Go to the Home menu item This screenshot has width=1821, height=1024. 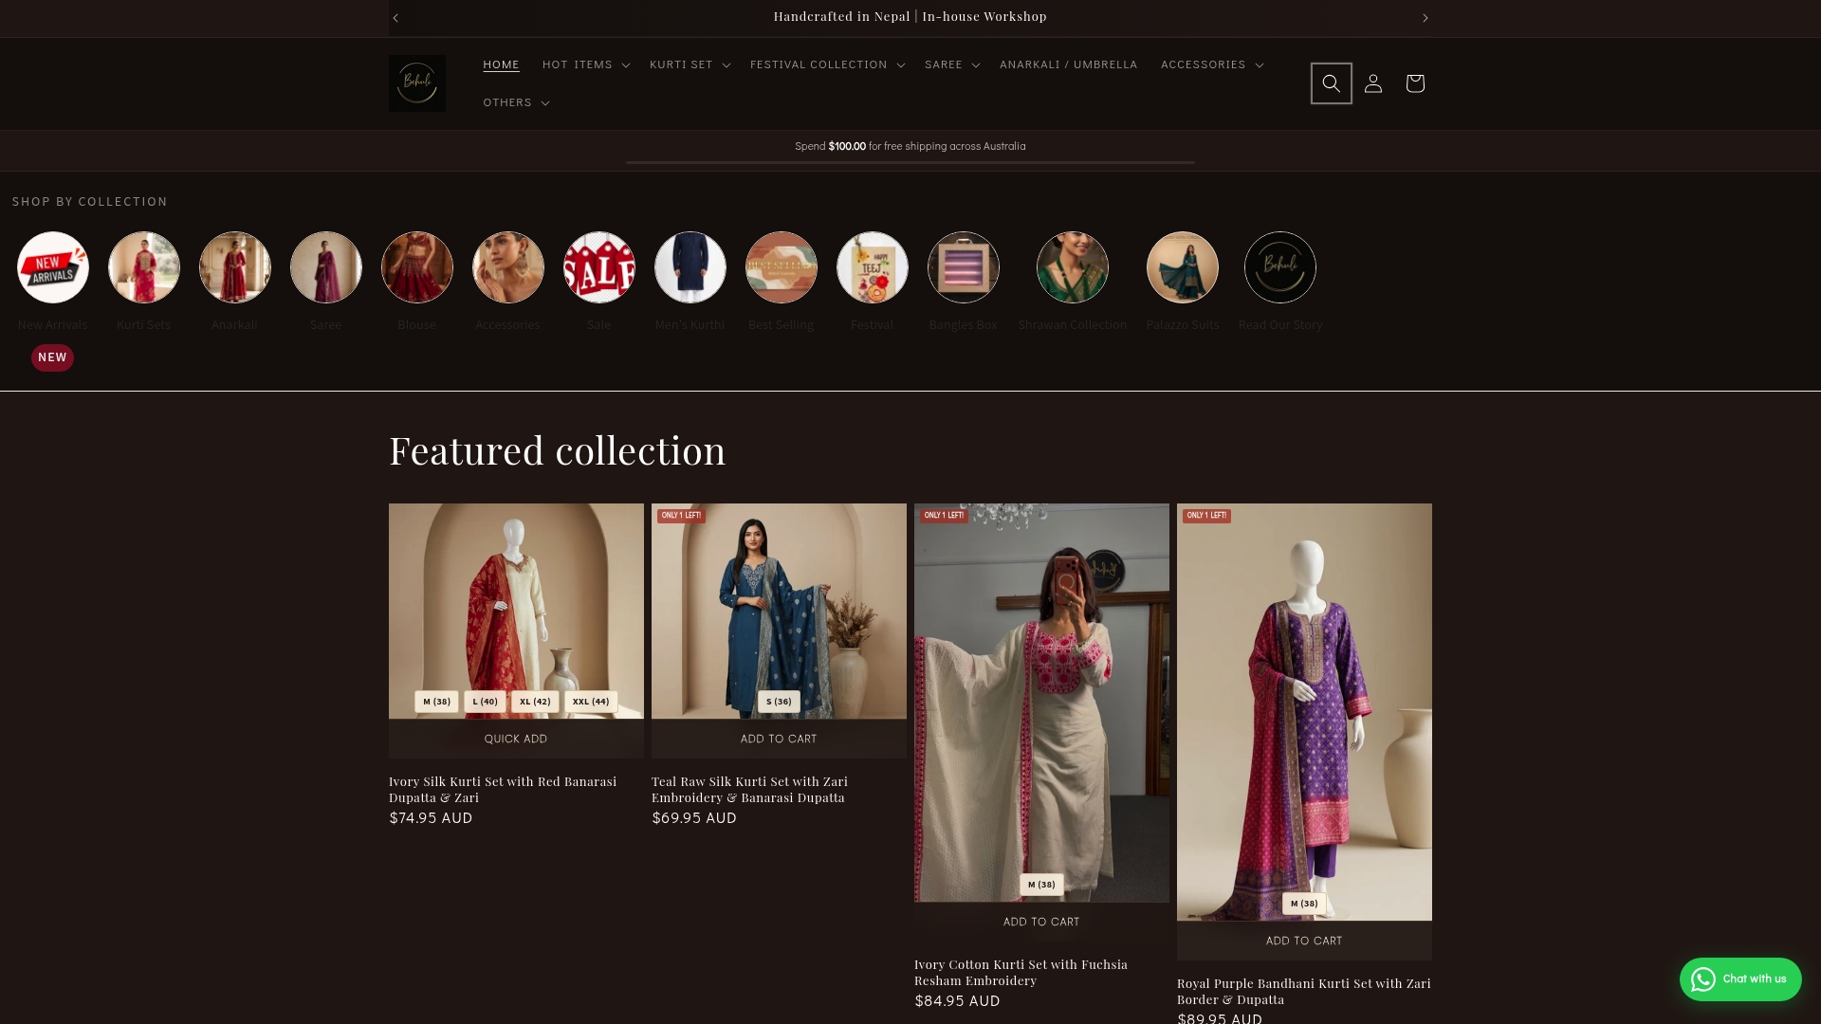click(501, 64)
